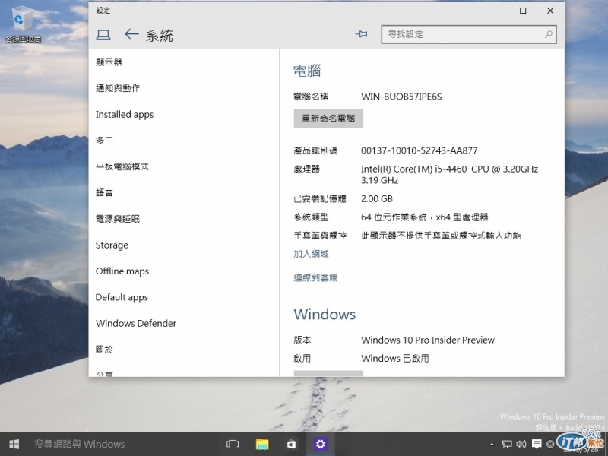Minimize the Settings window
The image size is (608, 456).
[496, 11]
